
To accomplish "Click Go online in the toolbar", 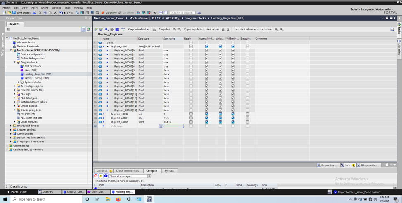I will (109, 12).
